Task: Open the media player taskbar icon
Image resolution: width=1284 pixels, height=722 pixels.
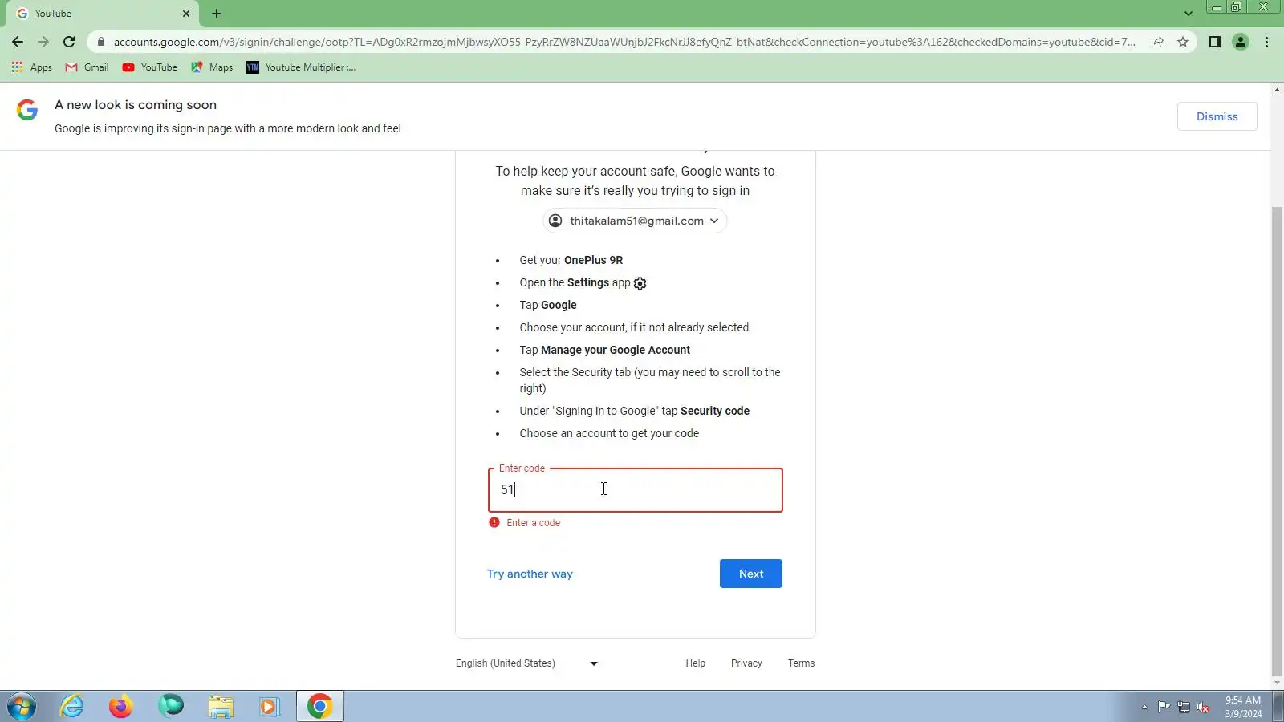Action: pyautogui.click(x=269, y=707)
